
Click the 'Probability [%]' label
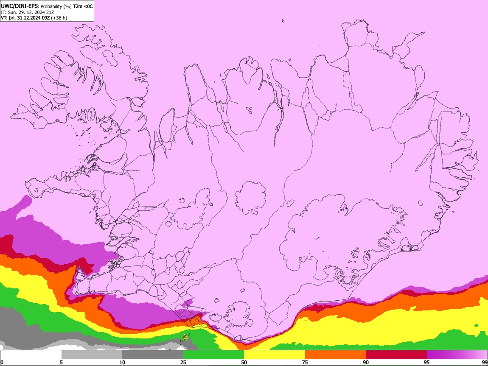pyautogui.click(x=56, y=6)
